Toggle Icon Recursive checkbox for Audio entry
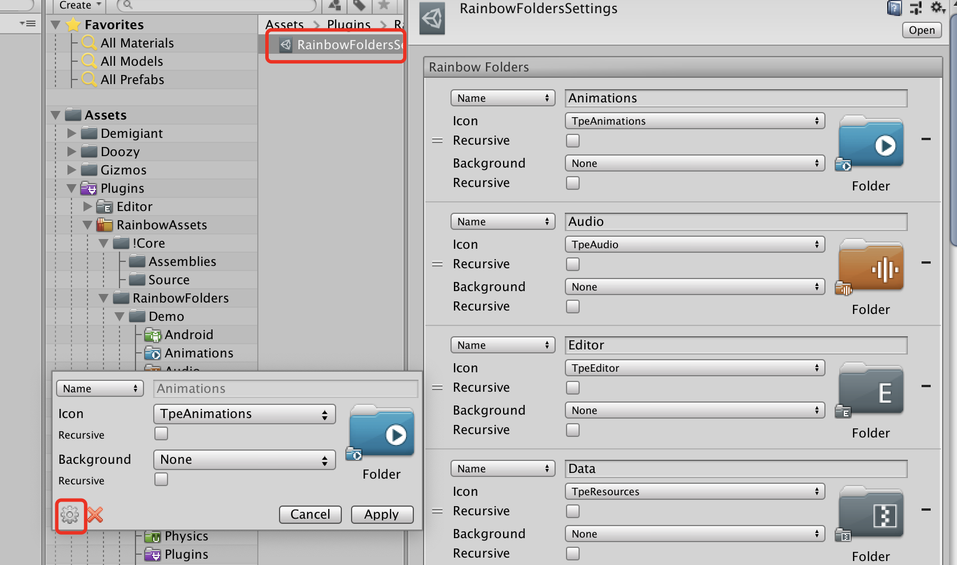 point(573,264)
